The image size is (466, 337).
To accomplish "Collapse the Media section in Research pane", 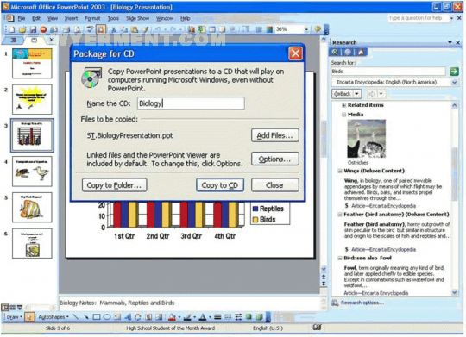I will [343, 115].
